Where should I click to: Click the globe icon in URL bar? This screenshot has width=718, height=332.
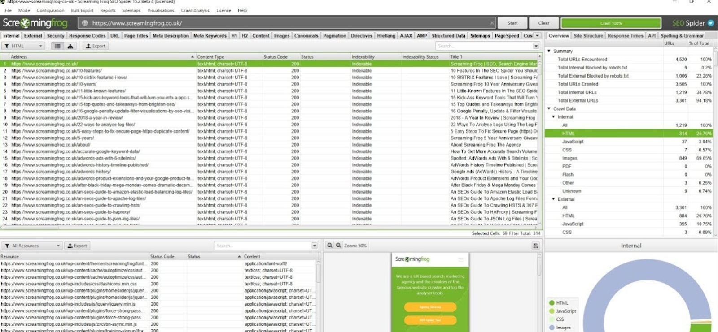pyautogui.click(x=85, y=23)
